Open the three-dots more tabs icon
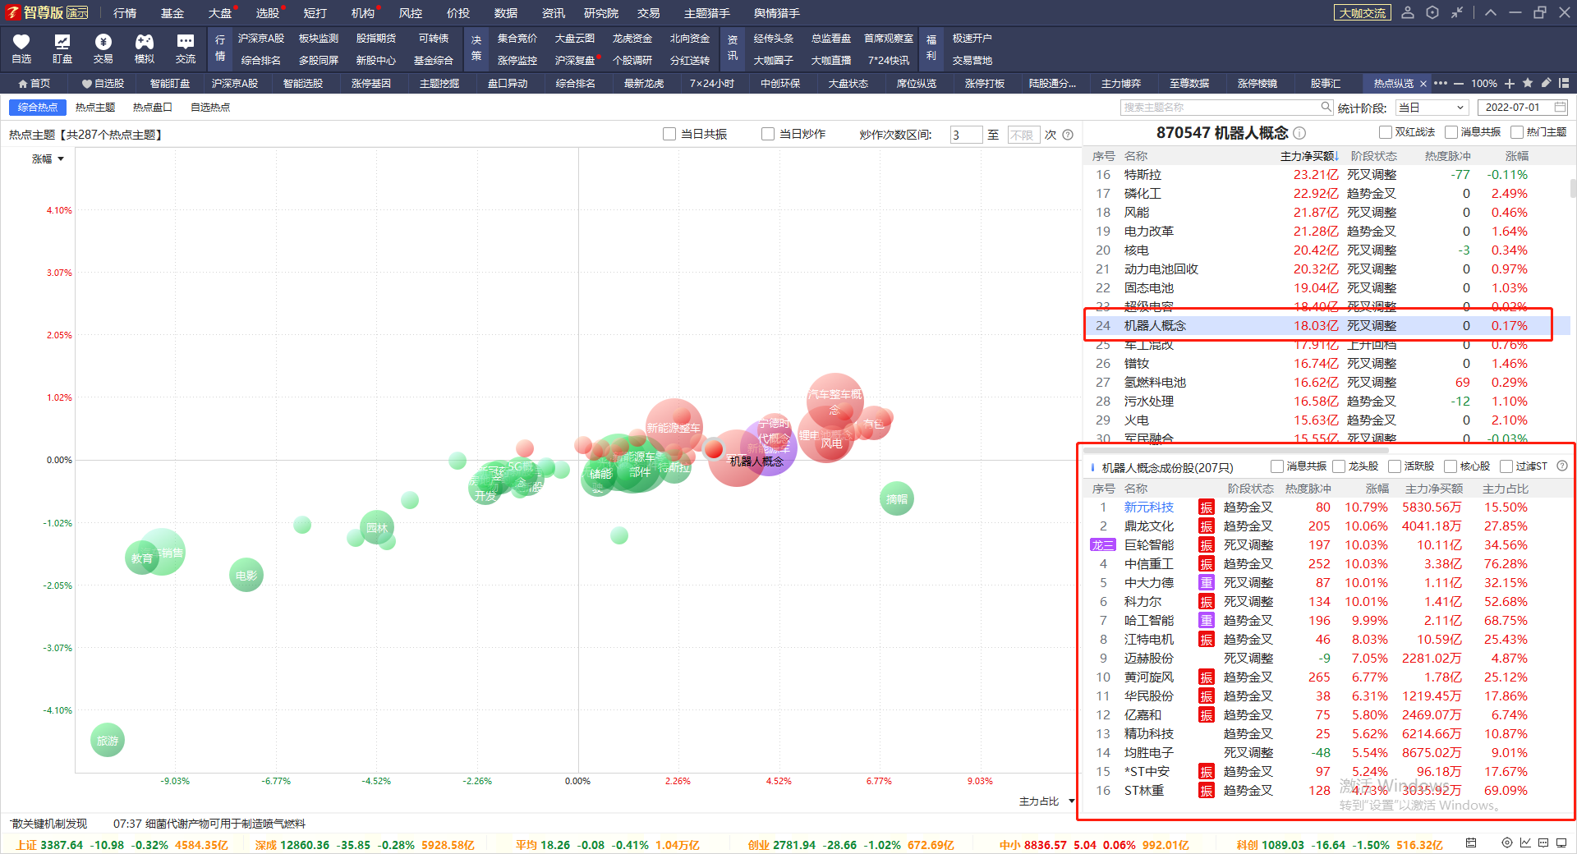 [1441, 84]
